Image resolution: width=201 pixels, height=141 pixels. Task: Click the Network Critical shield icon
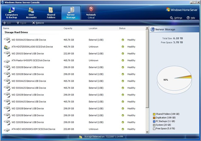pyautogui.click(x=91, y=9)
